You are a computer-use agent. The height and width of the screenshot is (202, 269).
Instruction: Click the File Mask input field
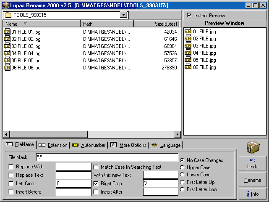point(107,157)
